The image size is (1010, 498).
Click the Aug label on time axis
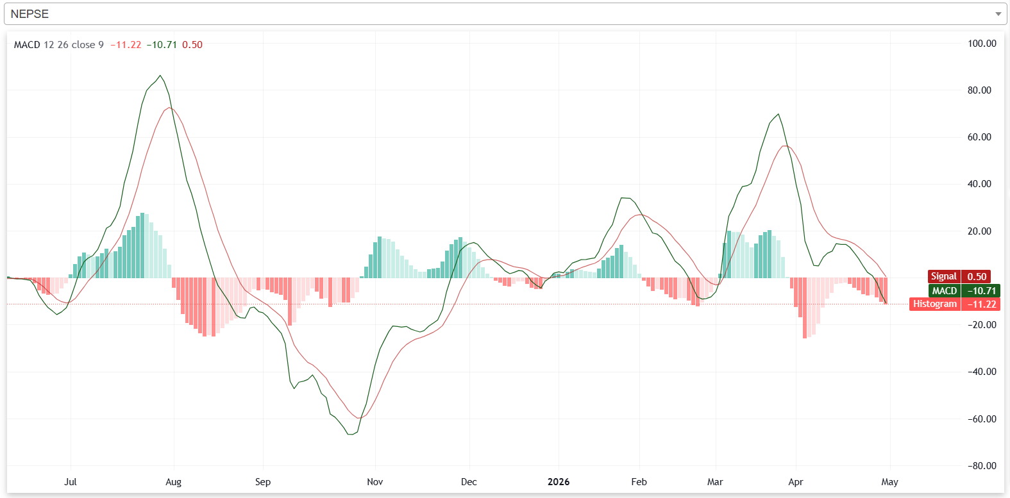coord(174,482)
